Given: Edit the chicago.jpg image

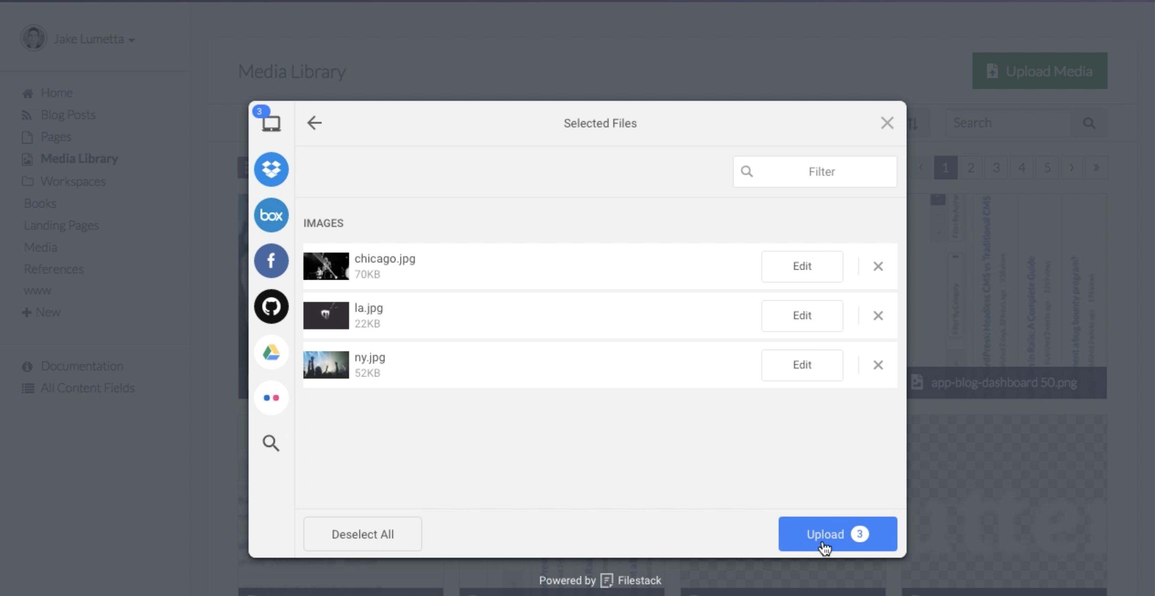Looking at the screenshot, I should (x=802, y=266).
